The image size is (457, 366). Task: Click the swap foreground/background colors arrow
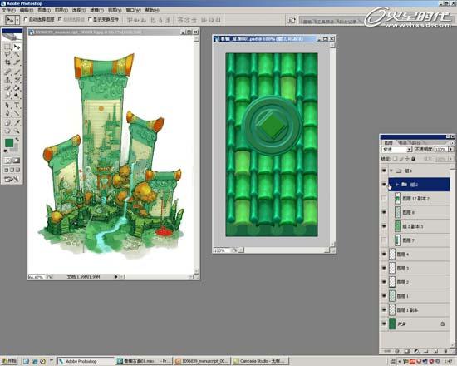point(17,140)
